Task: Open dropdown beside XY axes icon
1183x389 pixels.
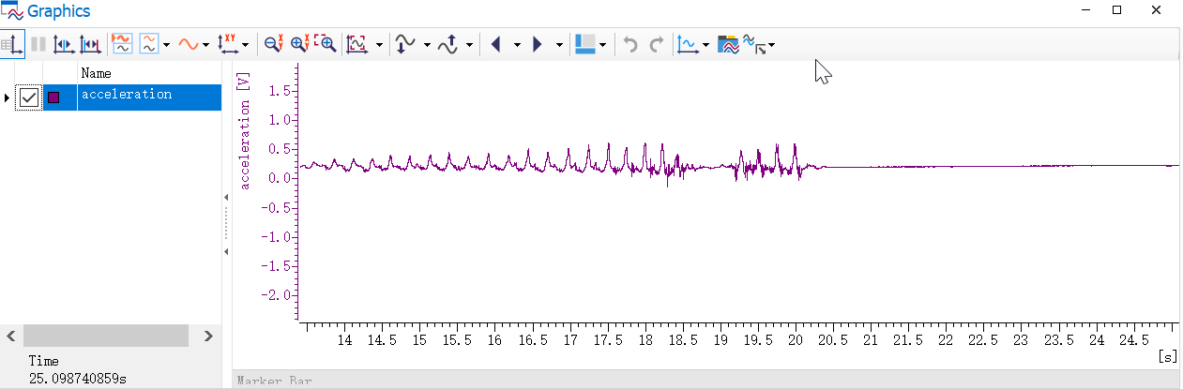Action: pyautogui.click(x=246, y=44)
